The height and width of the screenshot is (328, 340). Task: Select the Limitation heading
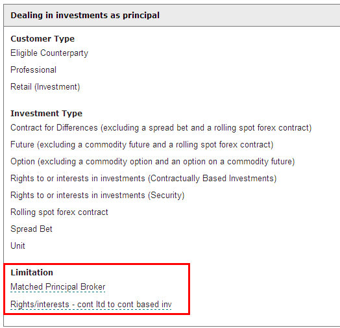point(32,272)
